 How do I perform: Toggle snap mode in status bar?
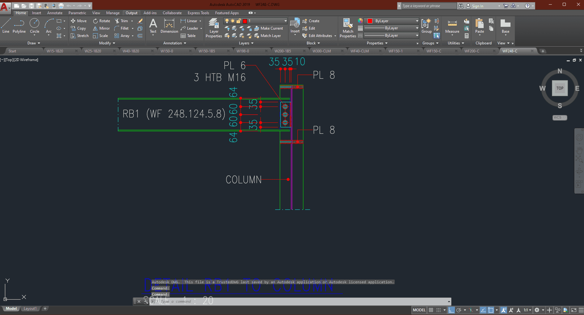coord(439,310)
